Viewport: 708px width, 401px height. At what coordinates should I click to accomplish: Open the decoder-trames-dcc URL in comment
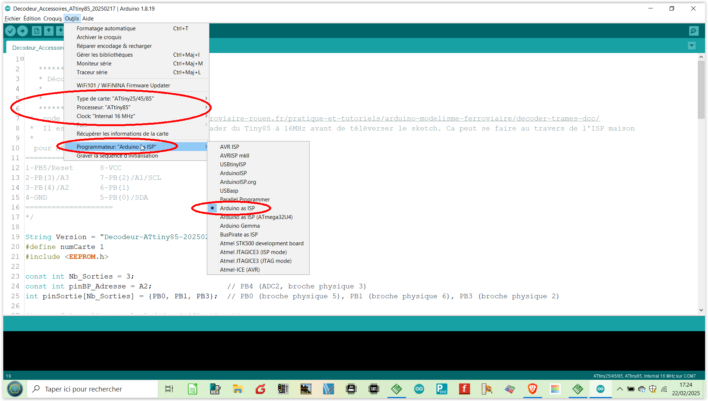pos(405,118)
